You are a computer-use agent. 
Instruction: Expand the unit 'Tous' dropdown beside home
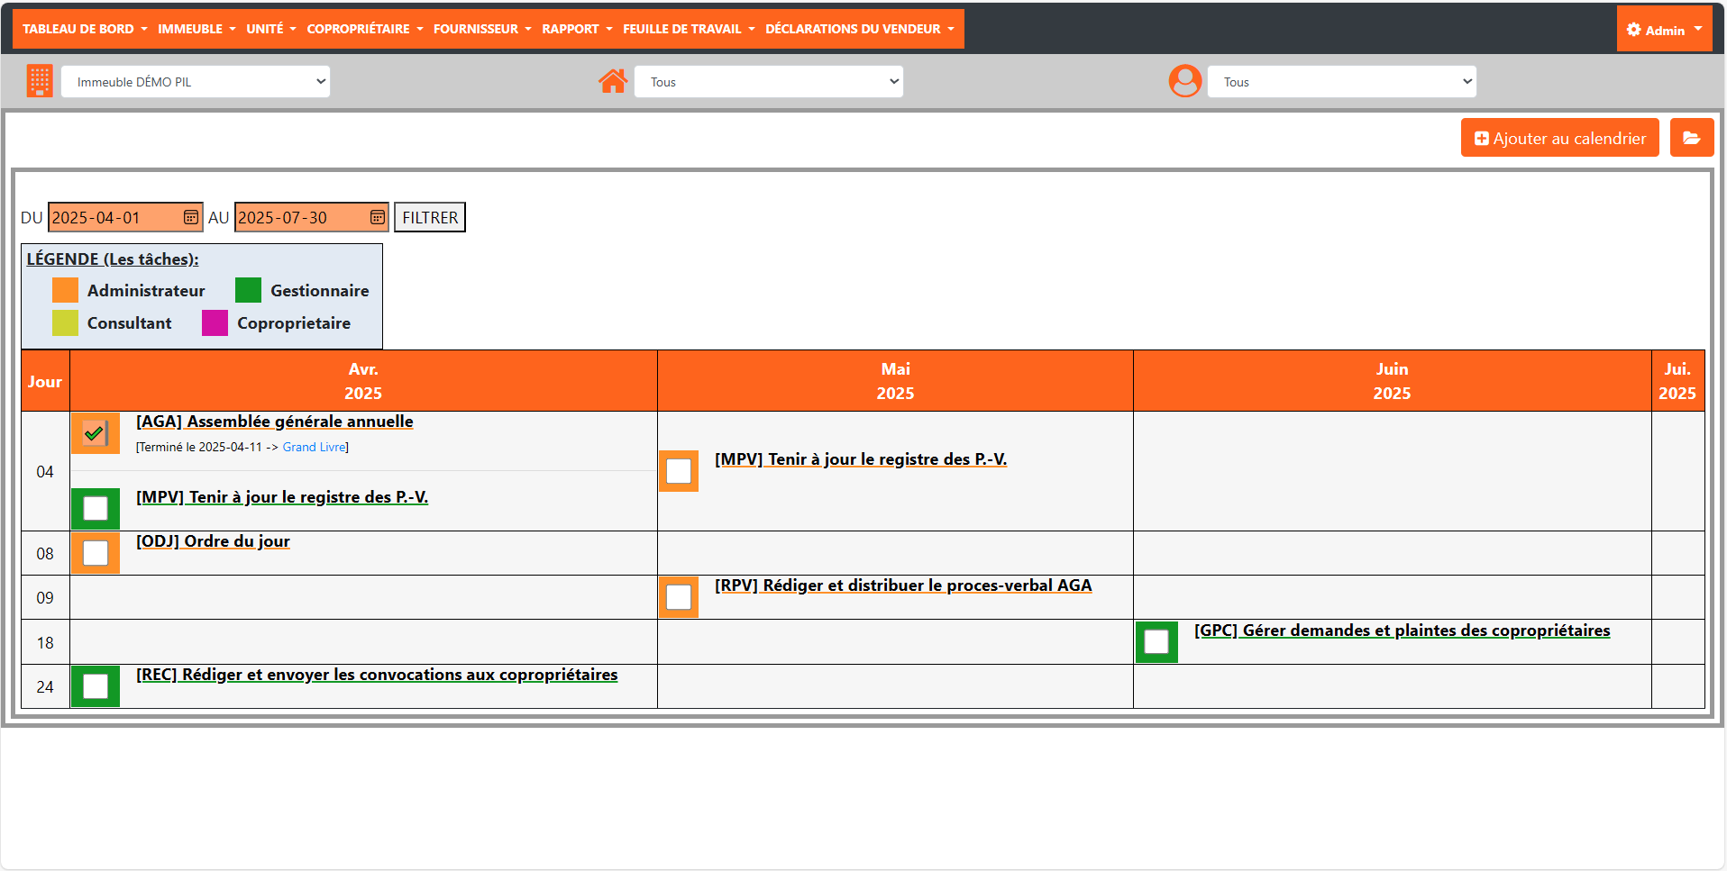[x=769, y=82]
